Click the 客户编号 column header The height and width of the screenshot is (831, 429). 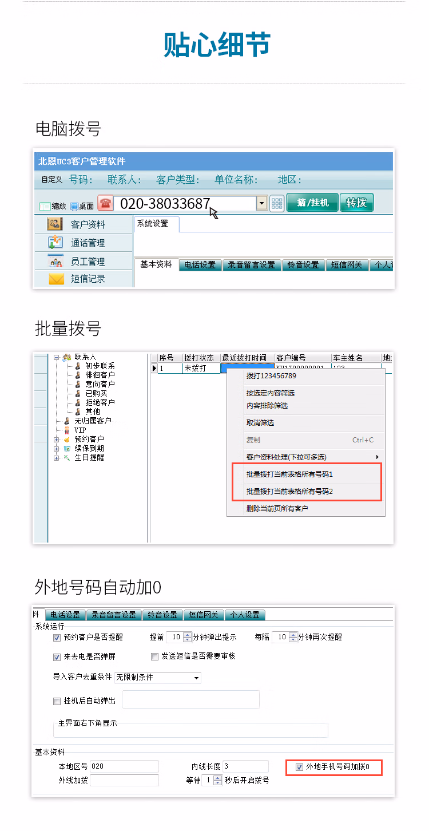point(303,358)
